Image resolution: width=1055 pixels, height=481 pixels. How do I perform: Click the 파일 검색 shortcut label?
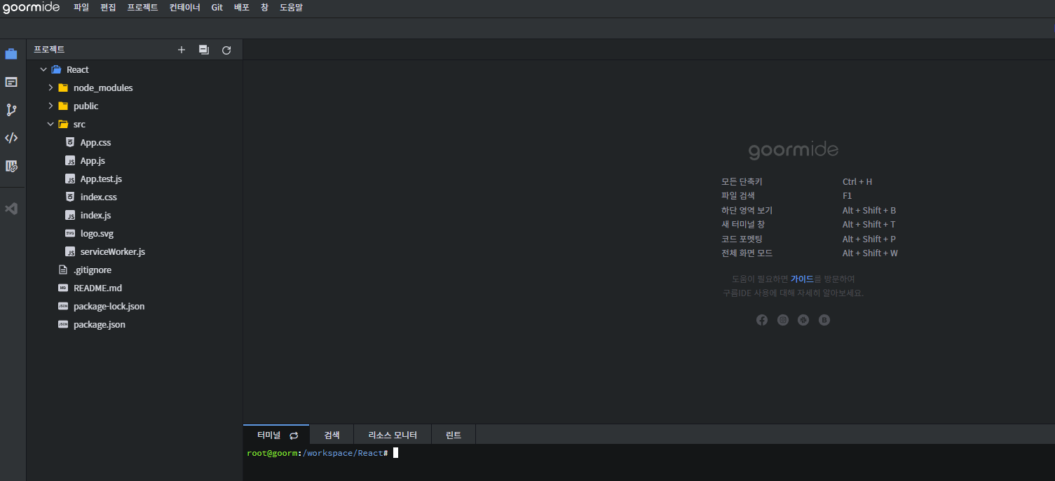[x=738, y=196]
